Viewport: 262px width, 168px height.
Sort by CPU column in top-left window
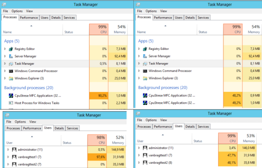(99, 29)
